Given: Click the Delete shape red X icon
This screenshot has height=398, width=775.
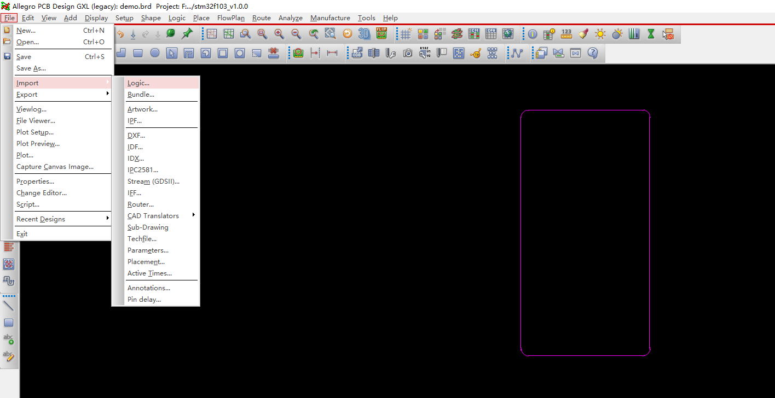Looking at the screenshot, I should [x=274, y=53].
